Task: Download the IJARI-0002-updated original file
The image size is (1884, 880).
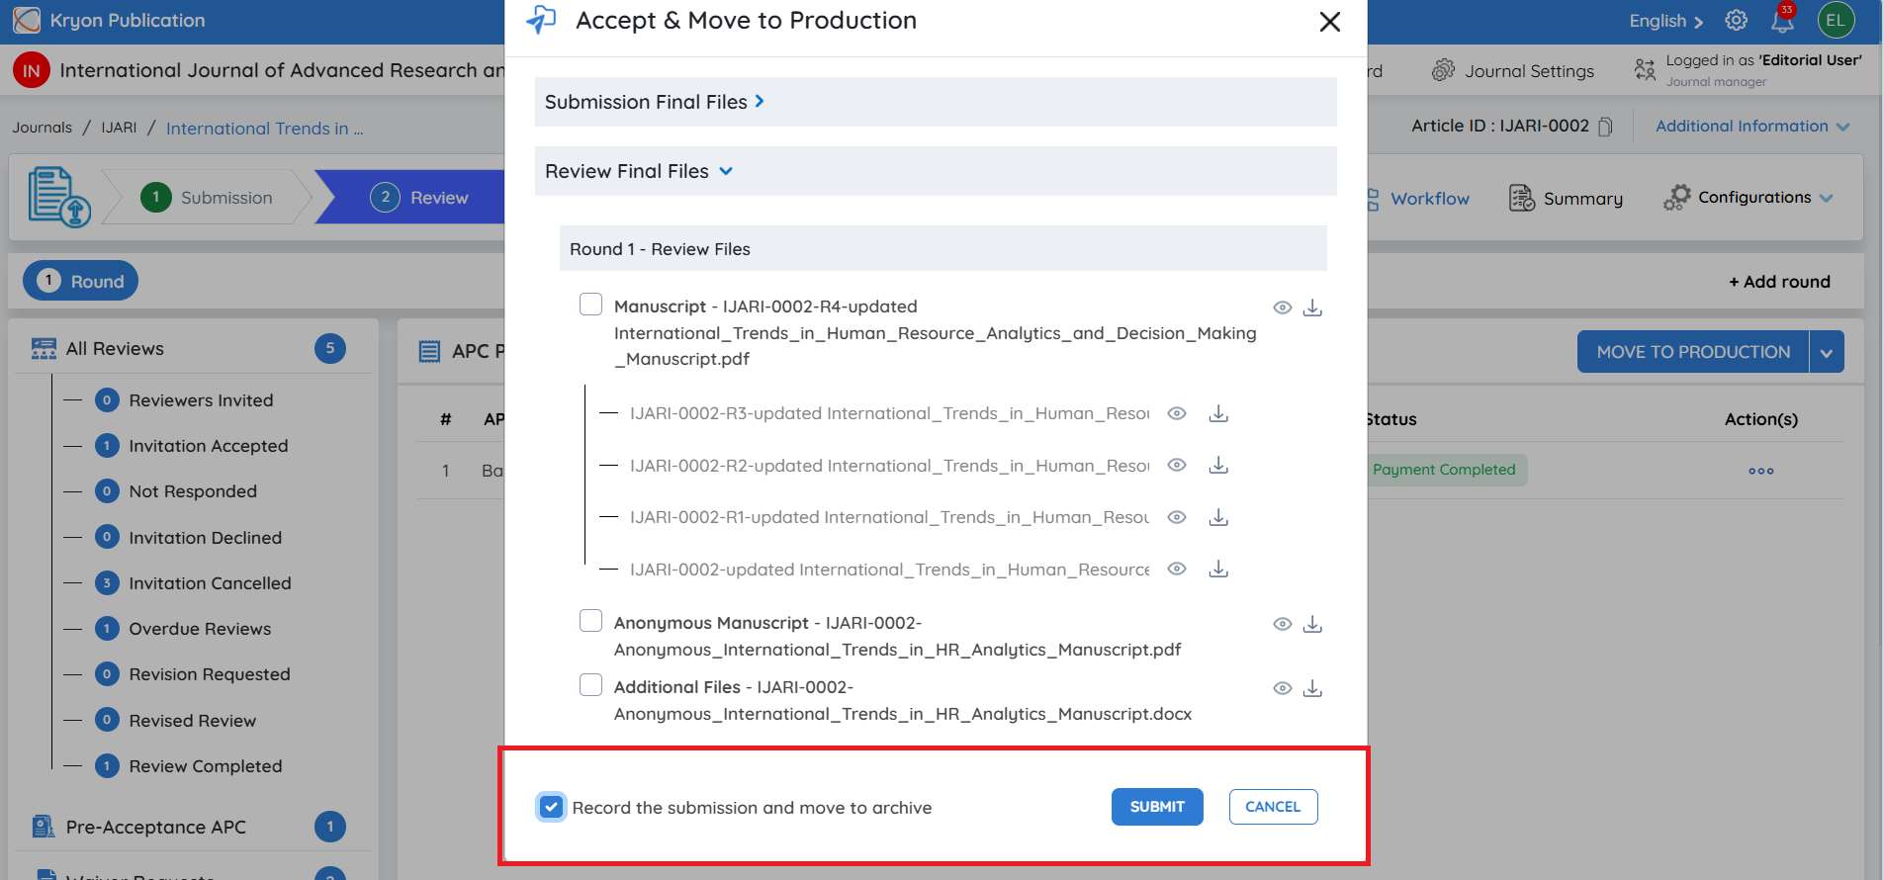Action: (x=1218, y=569)
